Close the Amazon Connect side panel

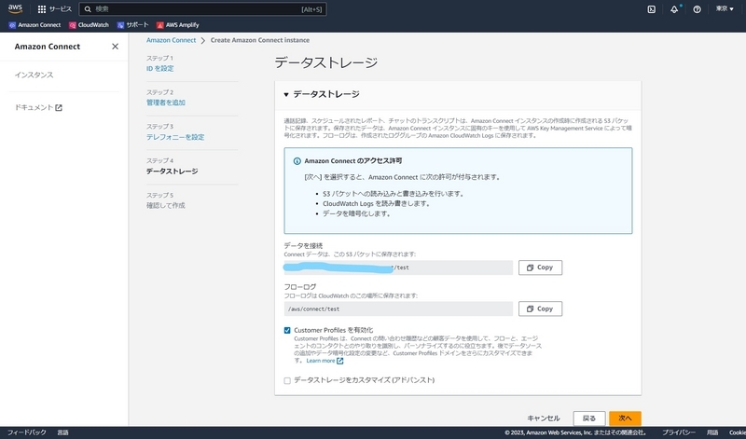click(115, 46)
